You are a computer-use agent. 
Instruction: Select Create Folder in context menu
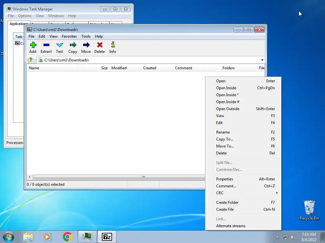[x=243, y=202]
